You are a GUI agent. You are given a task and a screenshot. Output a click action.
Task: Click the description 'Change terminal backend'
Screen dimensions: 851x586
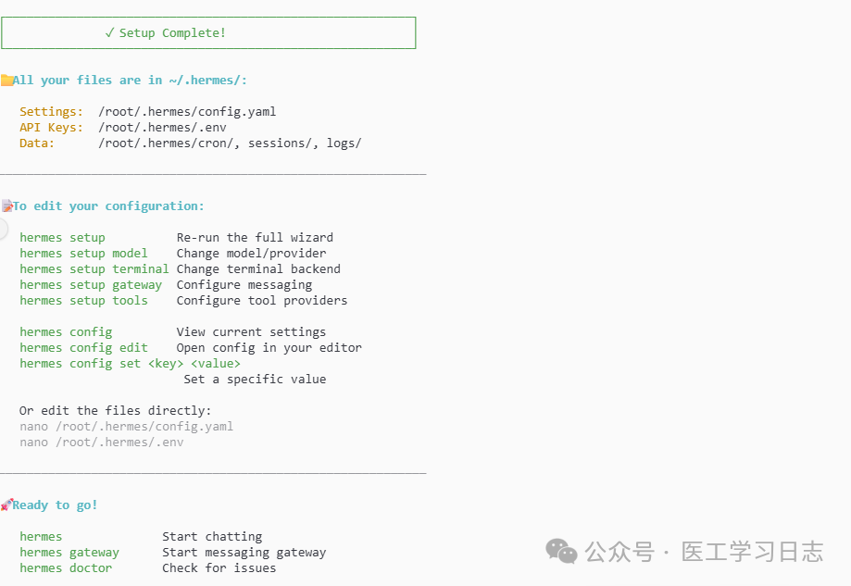point(258,269)
